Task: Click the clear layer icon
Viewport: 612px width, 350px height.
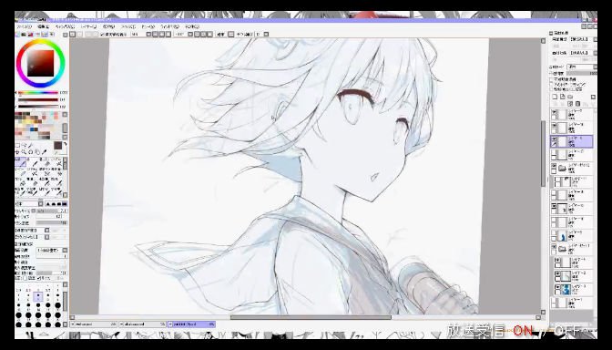Action: (x=570, y=104)
